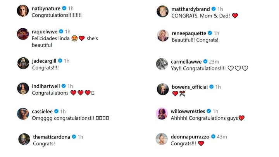279x157 pixels.
Task: Click themattcardona's profile avatar
Action: point(24,139)
